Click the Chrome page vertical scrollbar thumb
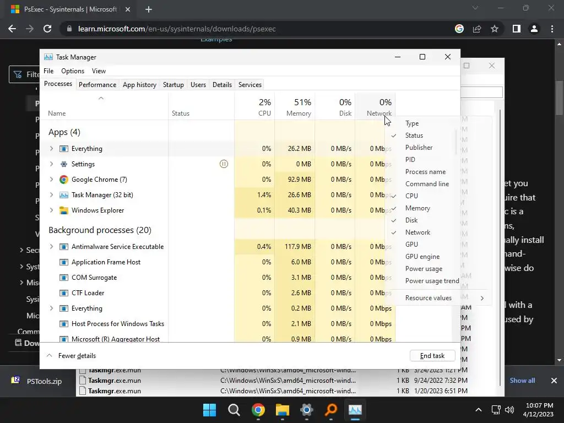Image resolution: width=564 pixels, height=423 pixels. tap(559, 98)
